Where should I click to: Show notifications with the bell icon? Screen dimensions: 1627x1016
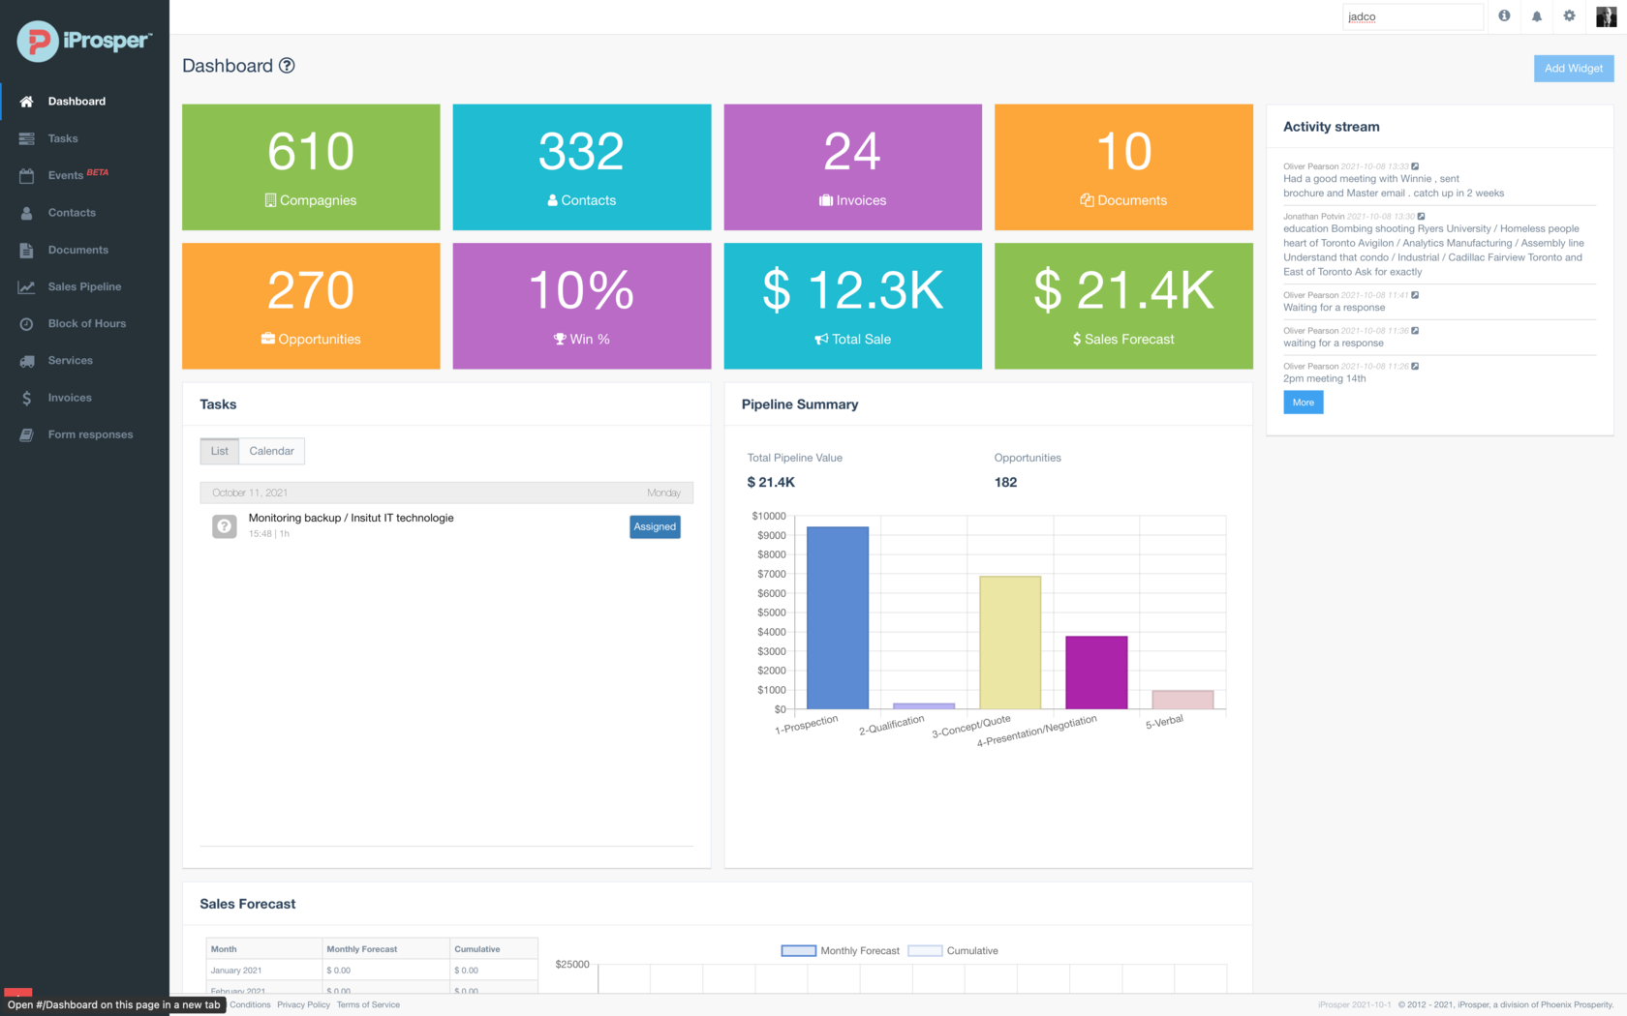tap(1537, 15)
